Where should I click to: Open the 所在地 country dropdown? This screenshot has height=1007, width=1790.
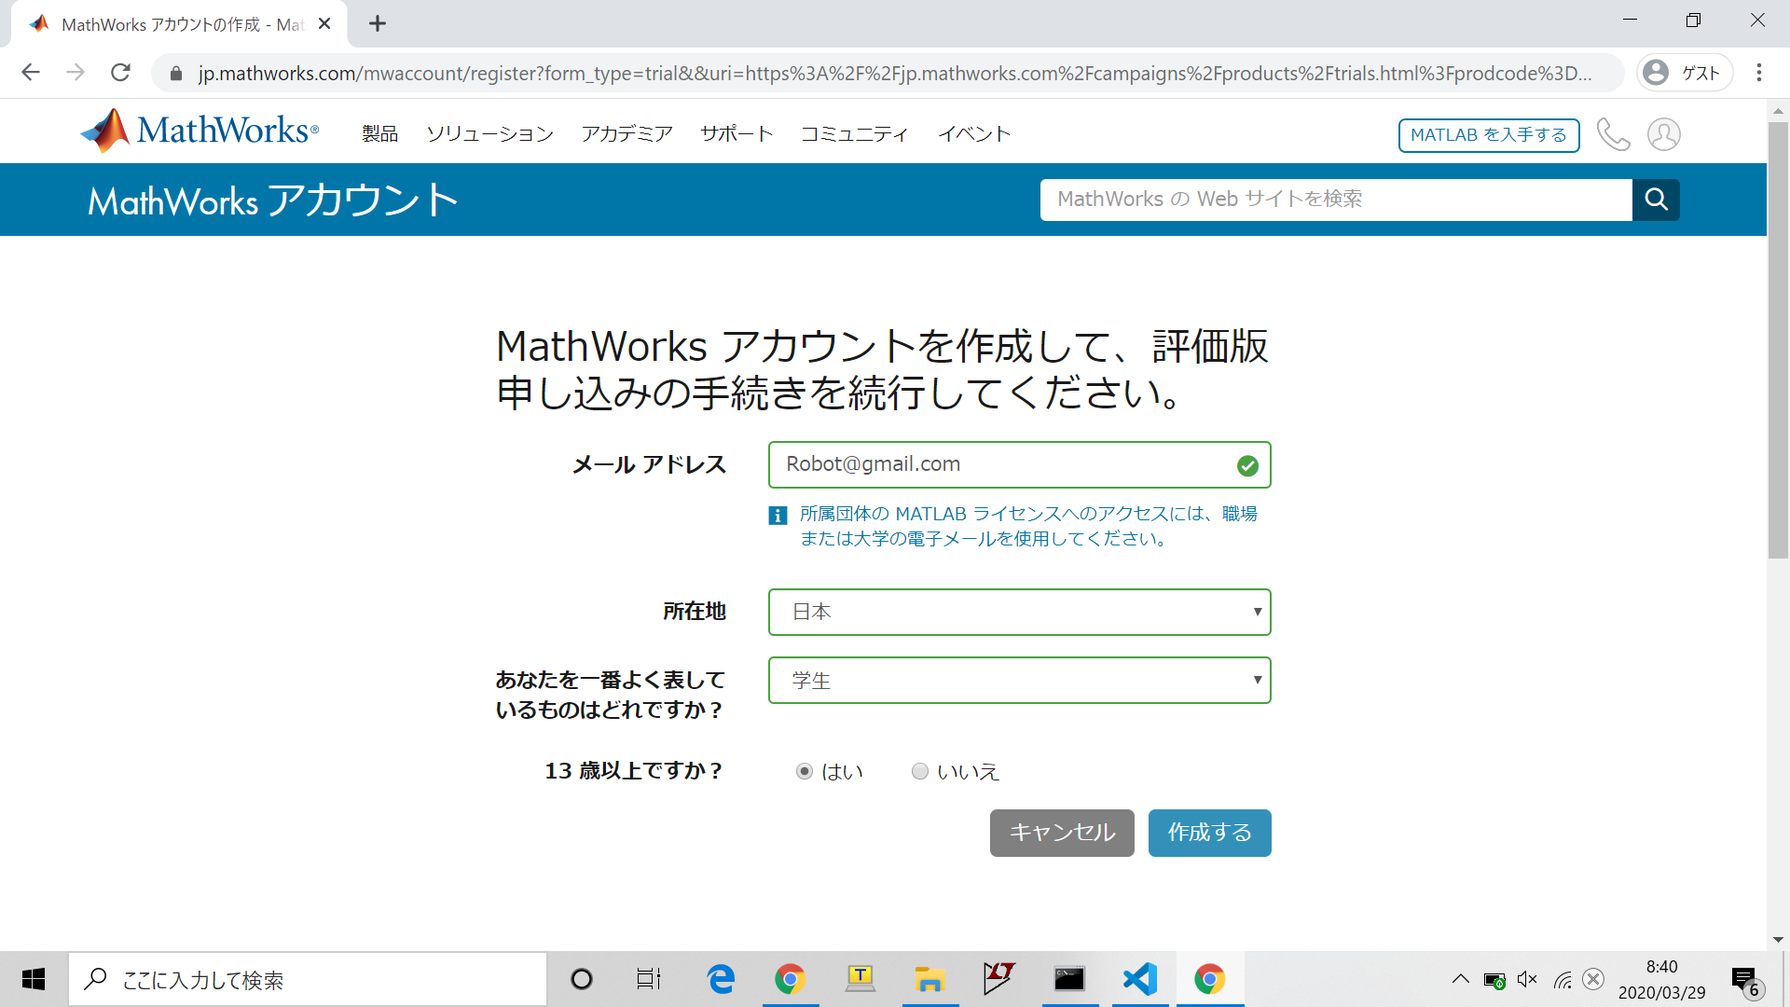click(1019, 612)
